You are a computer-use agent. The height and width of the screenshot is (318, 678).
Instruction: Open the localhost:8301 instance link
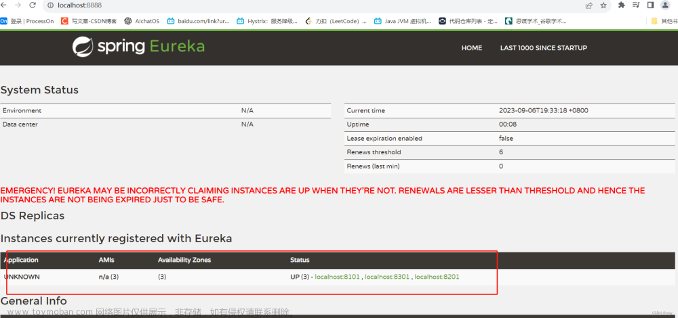(x=387, y=277)
